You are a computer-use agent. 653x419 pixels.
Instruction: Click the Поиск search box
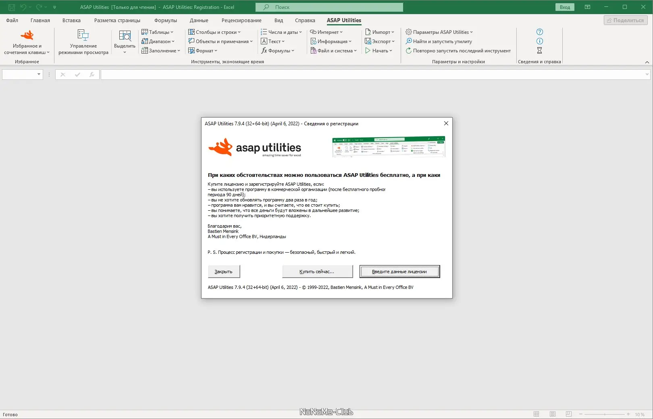[329, 7]
